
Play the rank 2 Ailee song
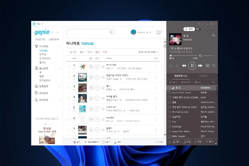point(91,77)
